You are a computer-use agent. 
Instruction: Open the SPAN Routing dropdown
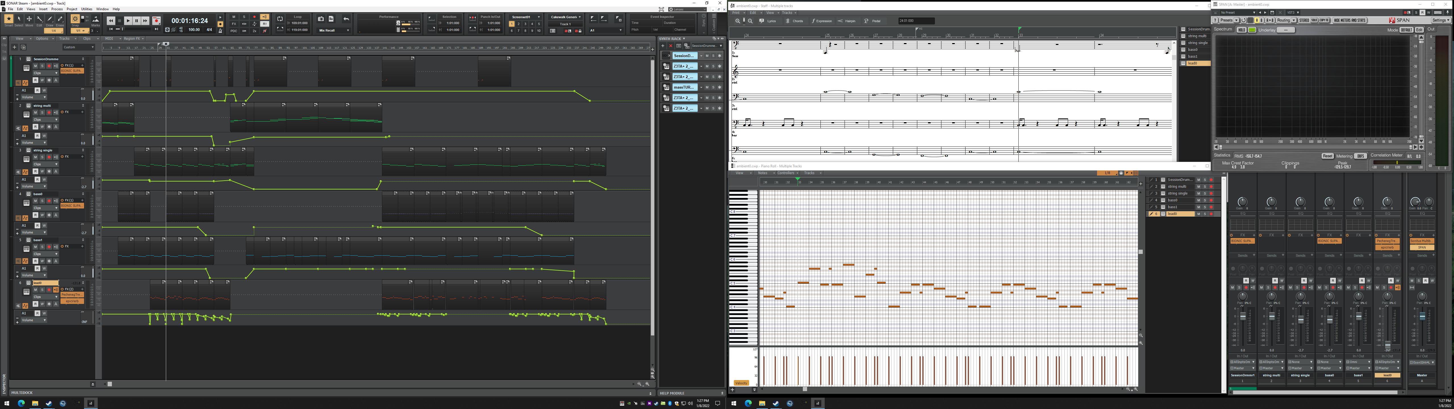(x=1286, y=20)
